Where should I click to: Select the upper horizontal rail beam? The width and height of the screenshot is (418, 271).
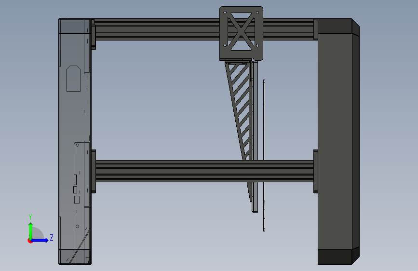[x=204, y=29]
